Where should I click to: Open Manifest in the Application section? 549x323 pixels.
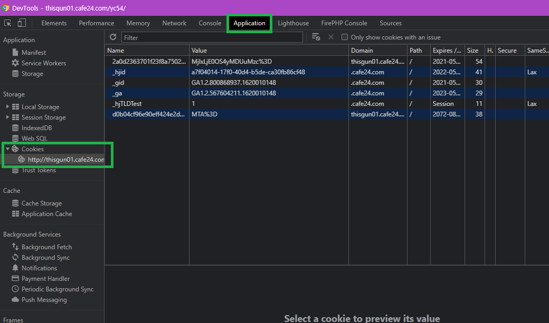(33, 53)
